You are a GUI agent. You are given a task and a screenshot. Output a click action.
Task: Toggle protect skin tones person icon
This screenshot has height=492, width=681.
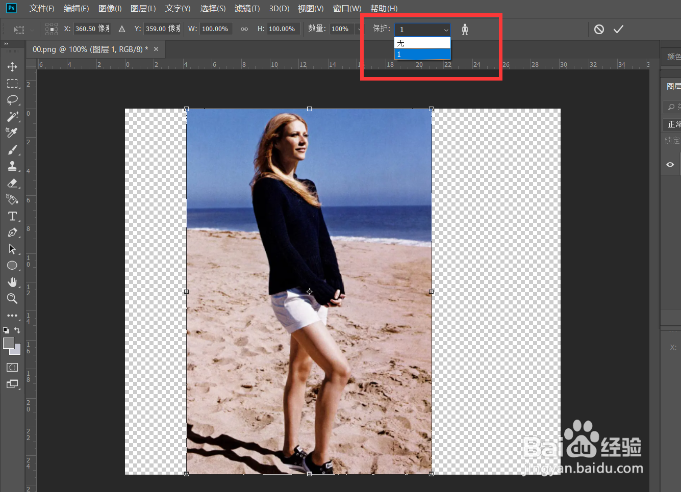pyautogui.click(x=465, y=29)
